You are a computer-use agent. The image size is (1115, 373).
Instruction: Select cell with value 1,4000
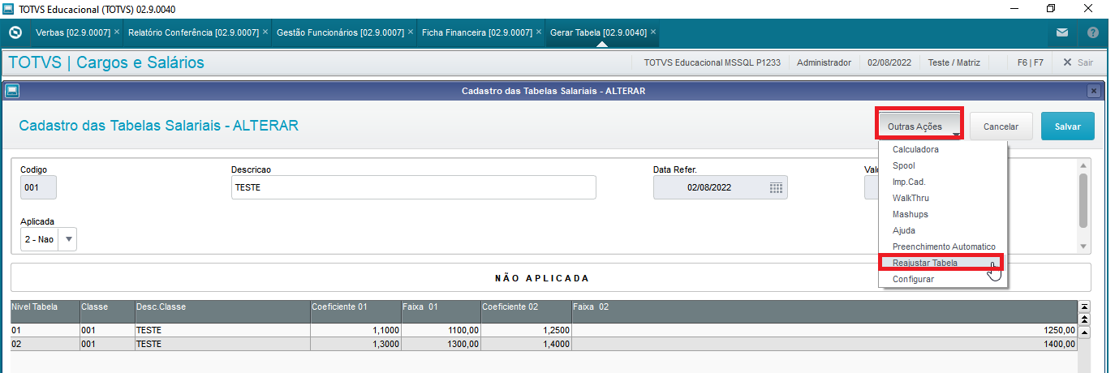point(526,344)
